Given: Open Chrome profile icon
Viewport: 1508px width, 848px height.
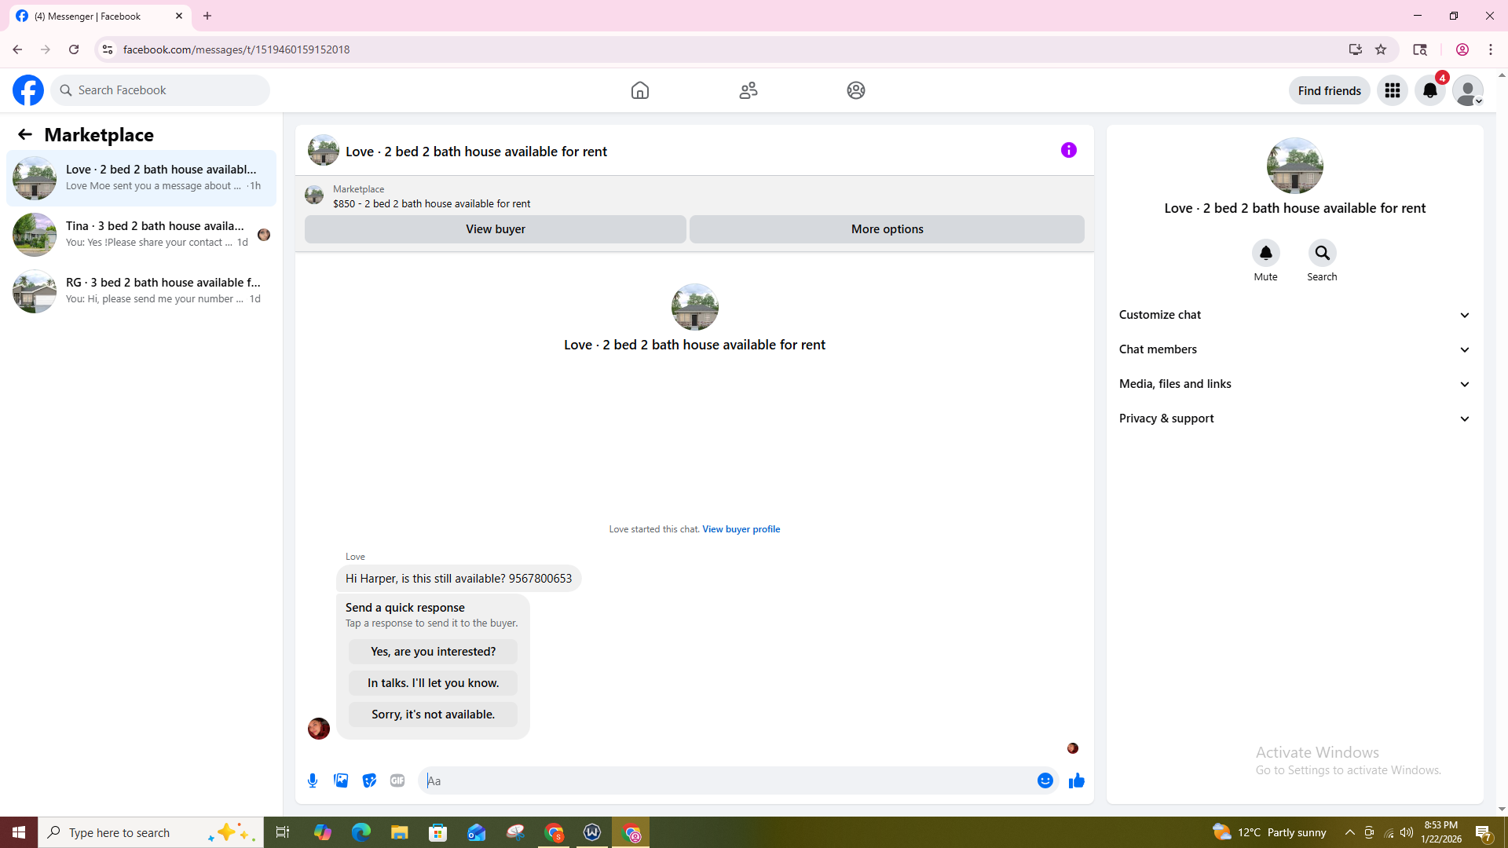Looking at the screenshot, I should coord(1462,49).
